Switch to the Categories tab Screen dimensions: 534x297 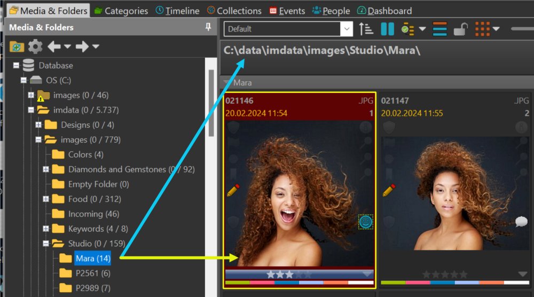[x=121, y=11]
